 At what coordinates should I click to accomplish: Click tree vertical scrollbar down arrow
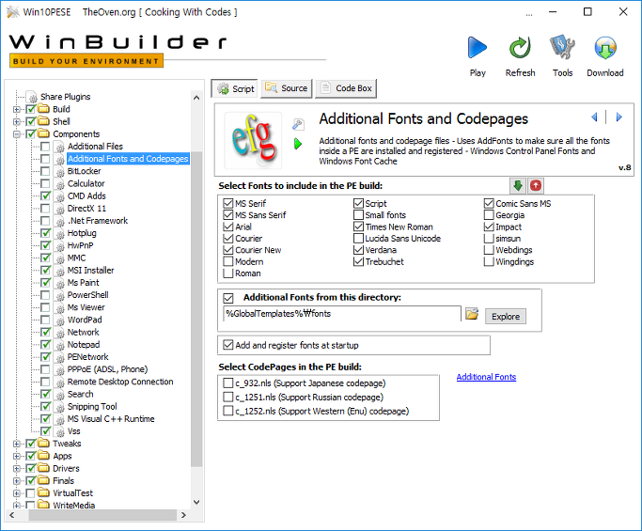click(196, 502)
